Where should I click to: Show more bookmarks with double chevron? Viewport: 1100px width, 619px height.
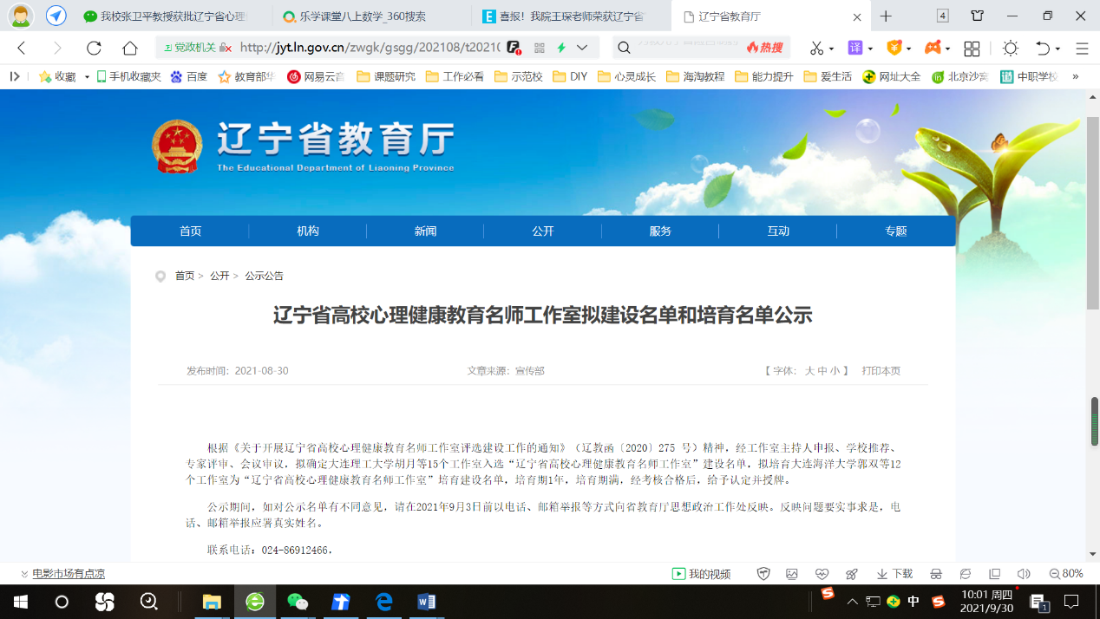pos(1076,76)
